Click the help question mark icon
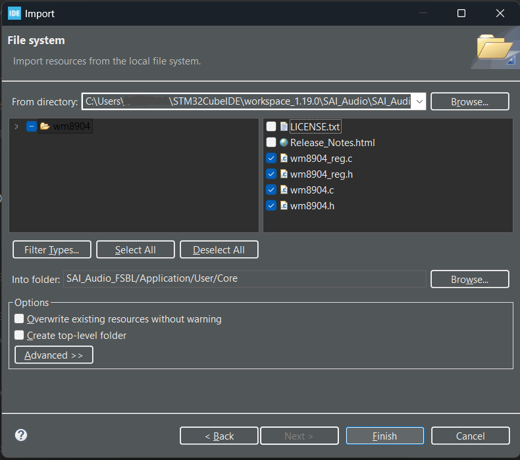The height and width of the screenshot is (460, 520). click(x=21, y=435)
